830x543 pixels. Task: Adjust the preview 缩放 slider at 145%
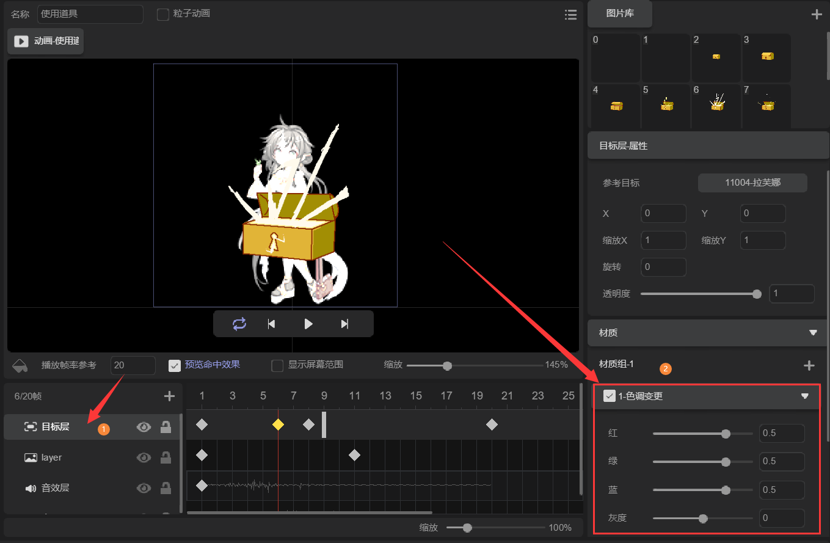click(475, 366)
